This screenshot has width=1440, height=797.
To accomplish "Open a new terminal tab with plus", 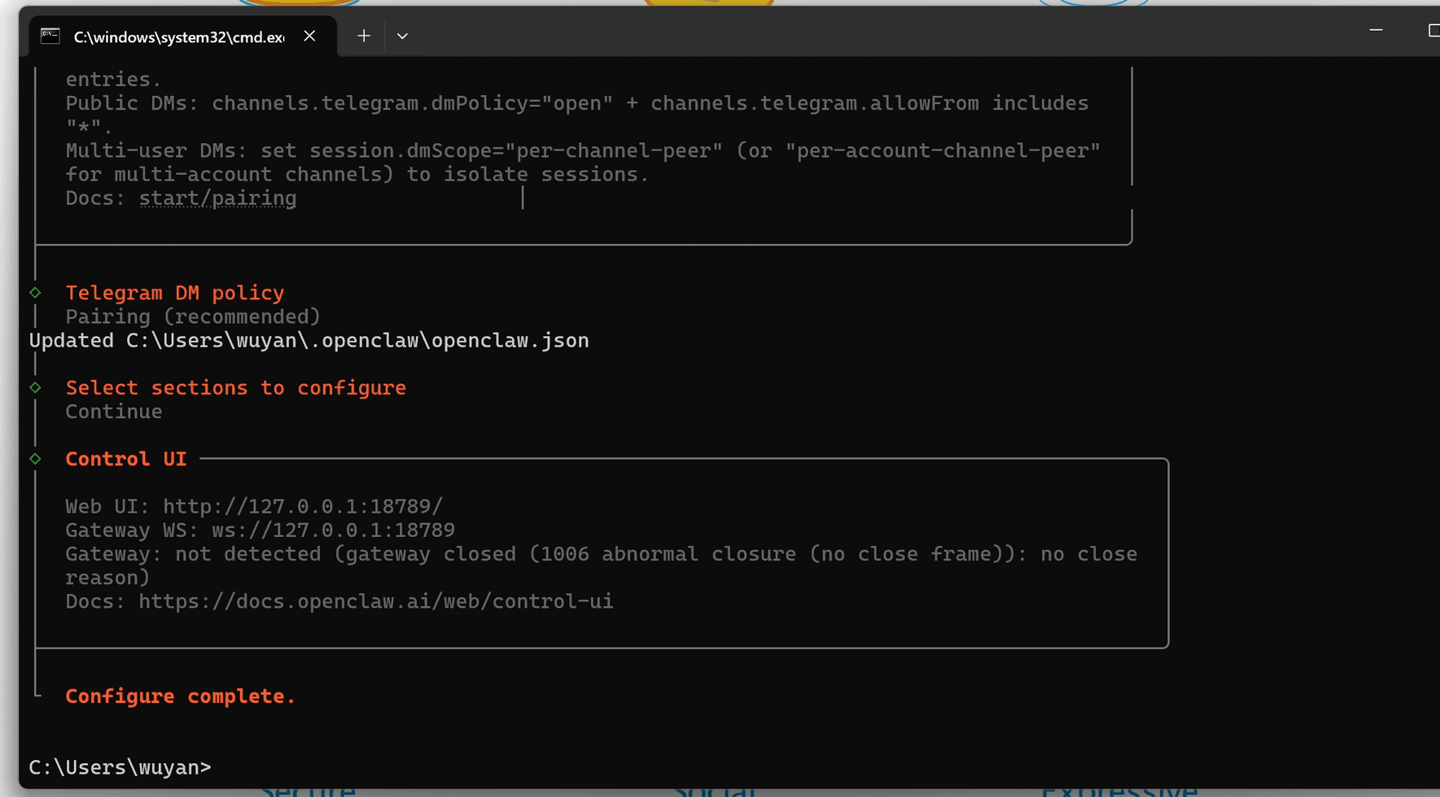I will (364, 36).
